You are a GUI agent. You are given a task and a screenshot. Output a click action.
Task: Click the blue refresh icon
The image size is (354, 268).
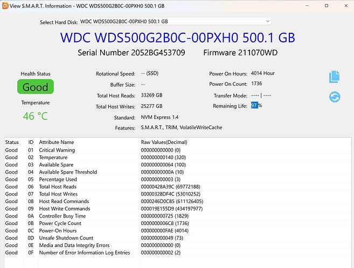coord(335,97)
